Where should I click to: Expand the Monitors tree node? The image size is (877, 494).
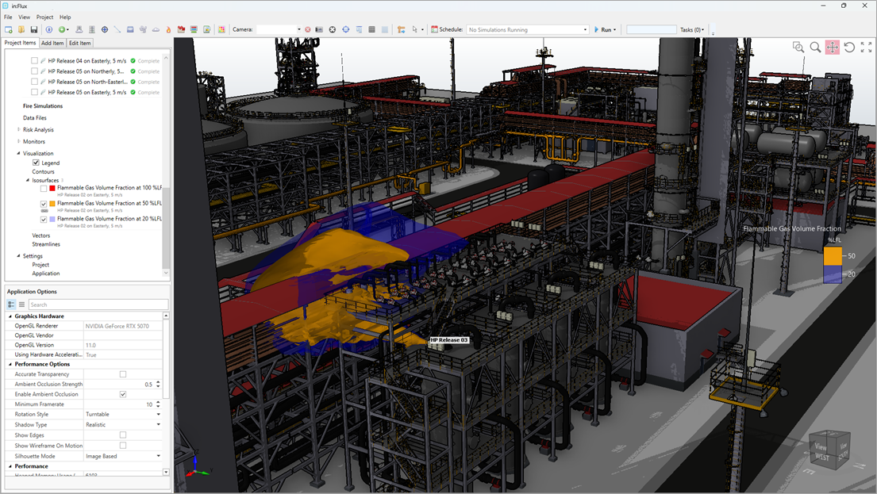[18, 141]
